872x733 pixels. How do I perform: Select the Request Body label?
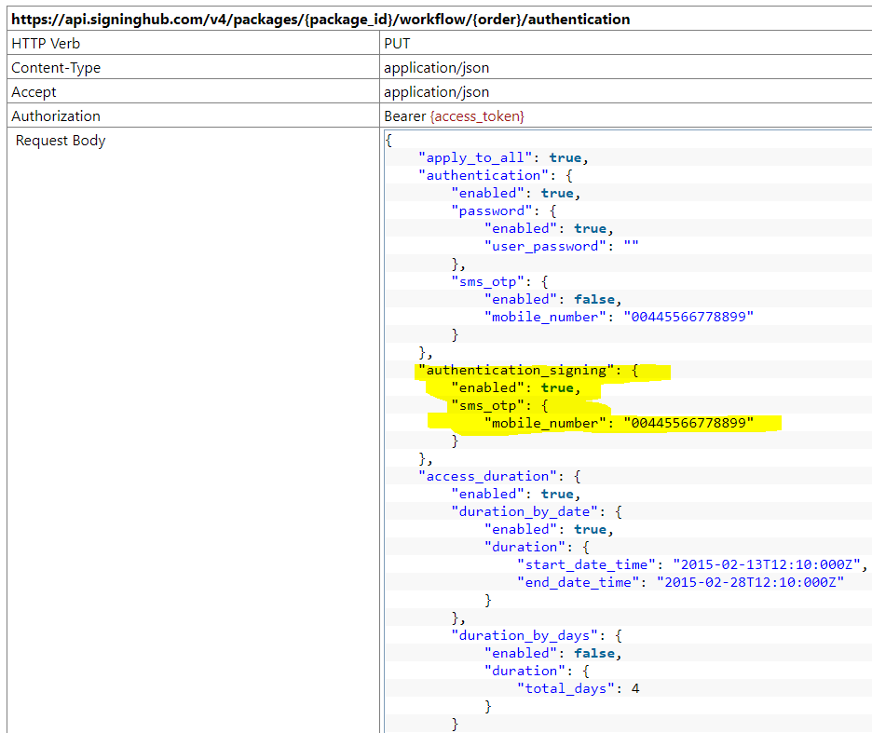point(61,141)
